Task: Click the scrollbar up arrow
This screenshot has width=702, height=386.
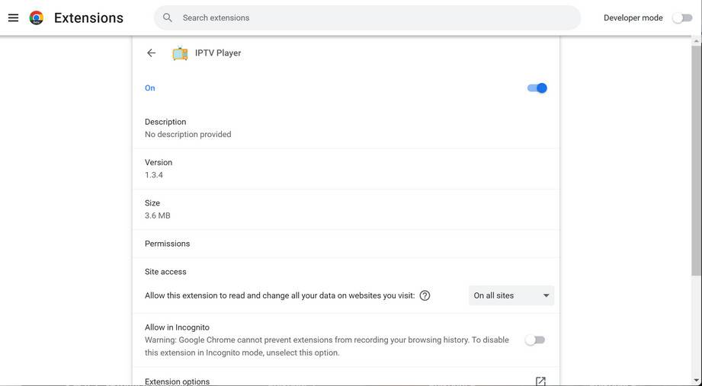Action: tap(697, 41)
